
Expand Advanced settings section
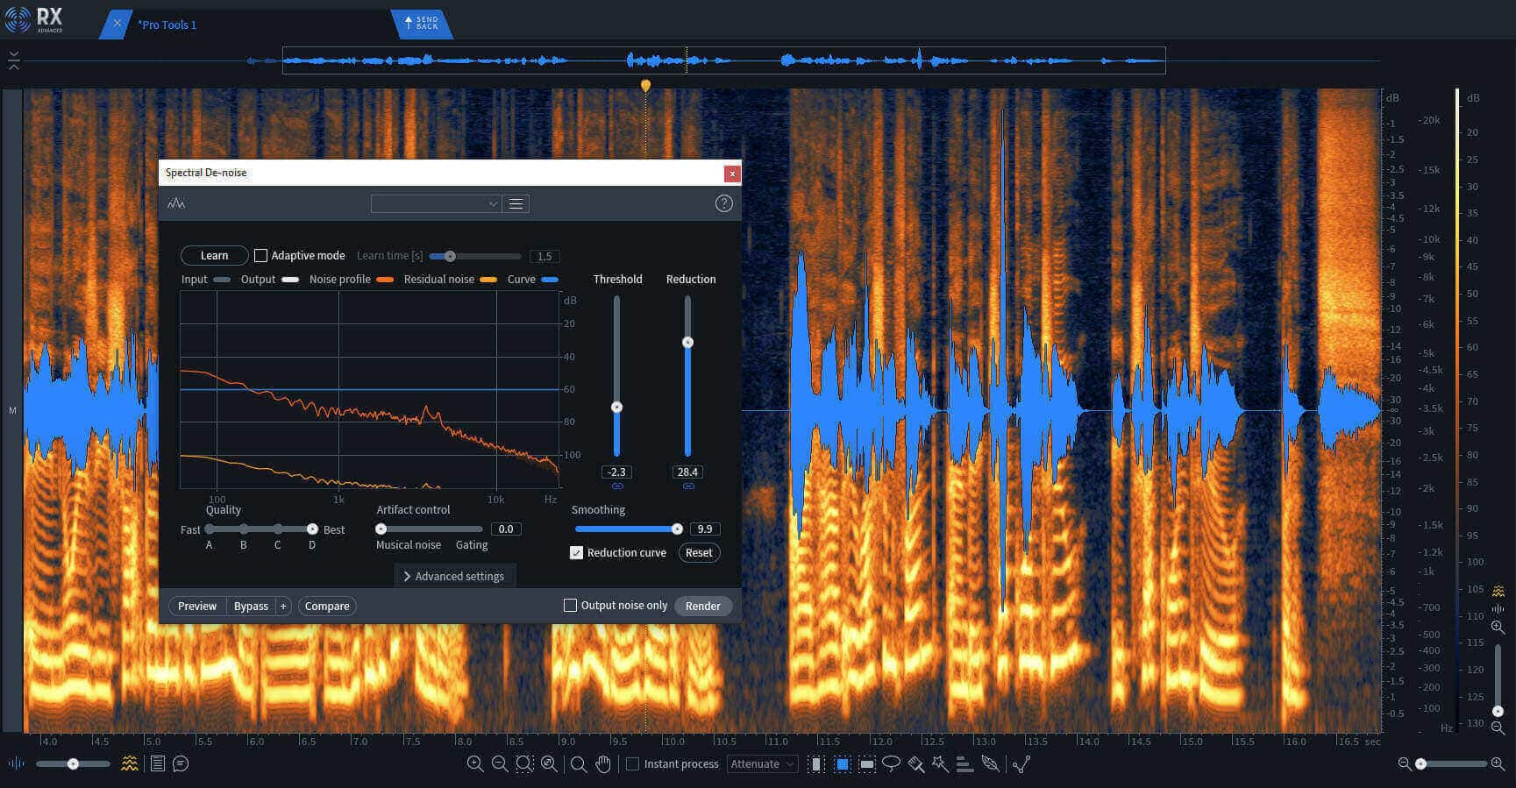(454, 576)
